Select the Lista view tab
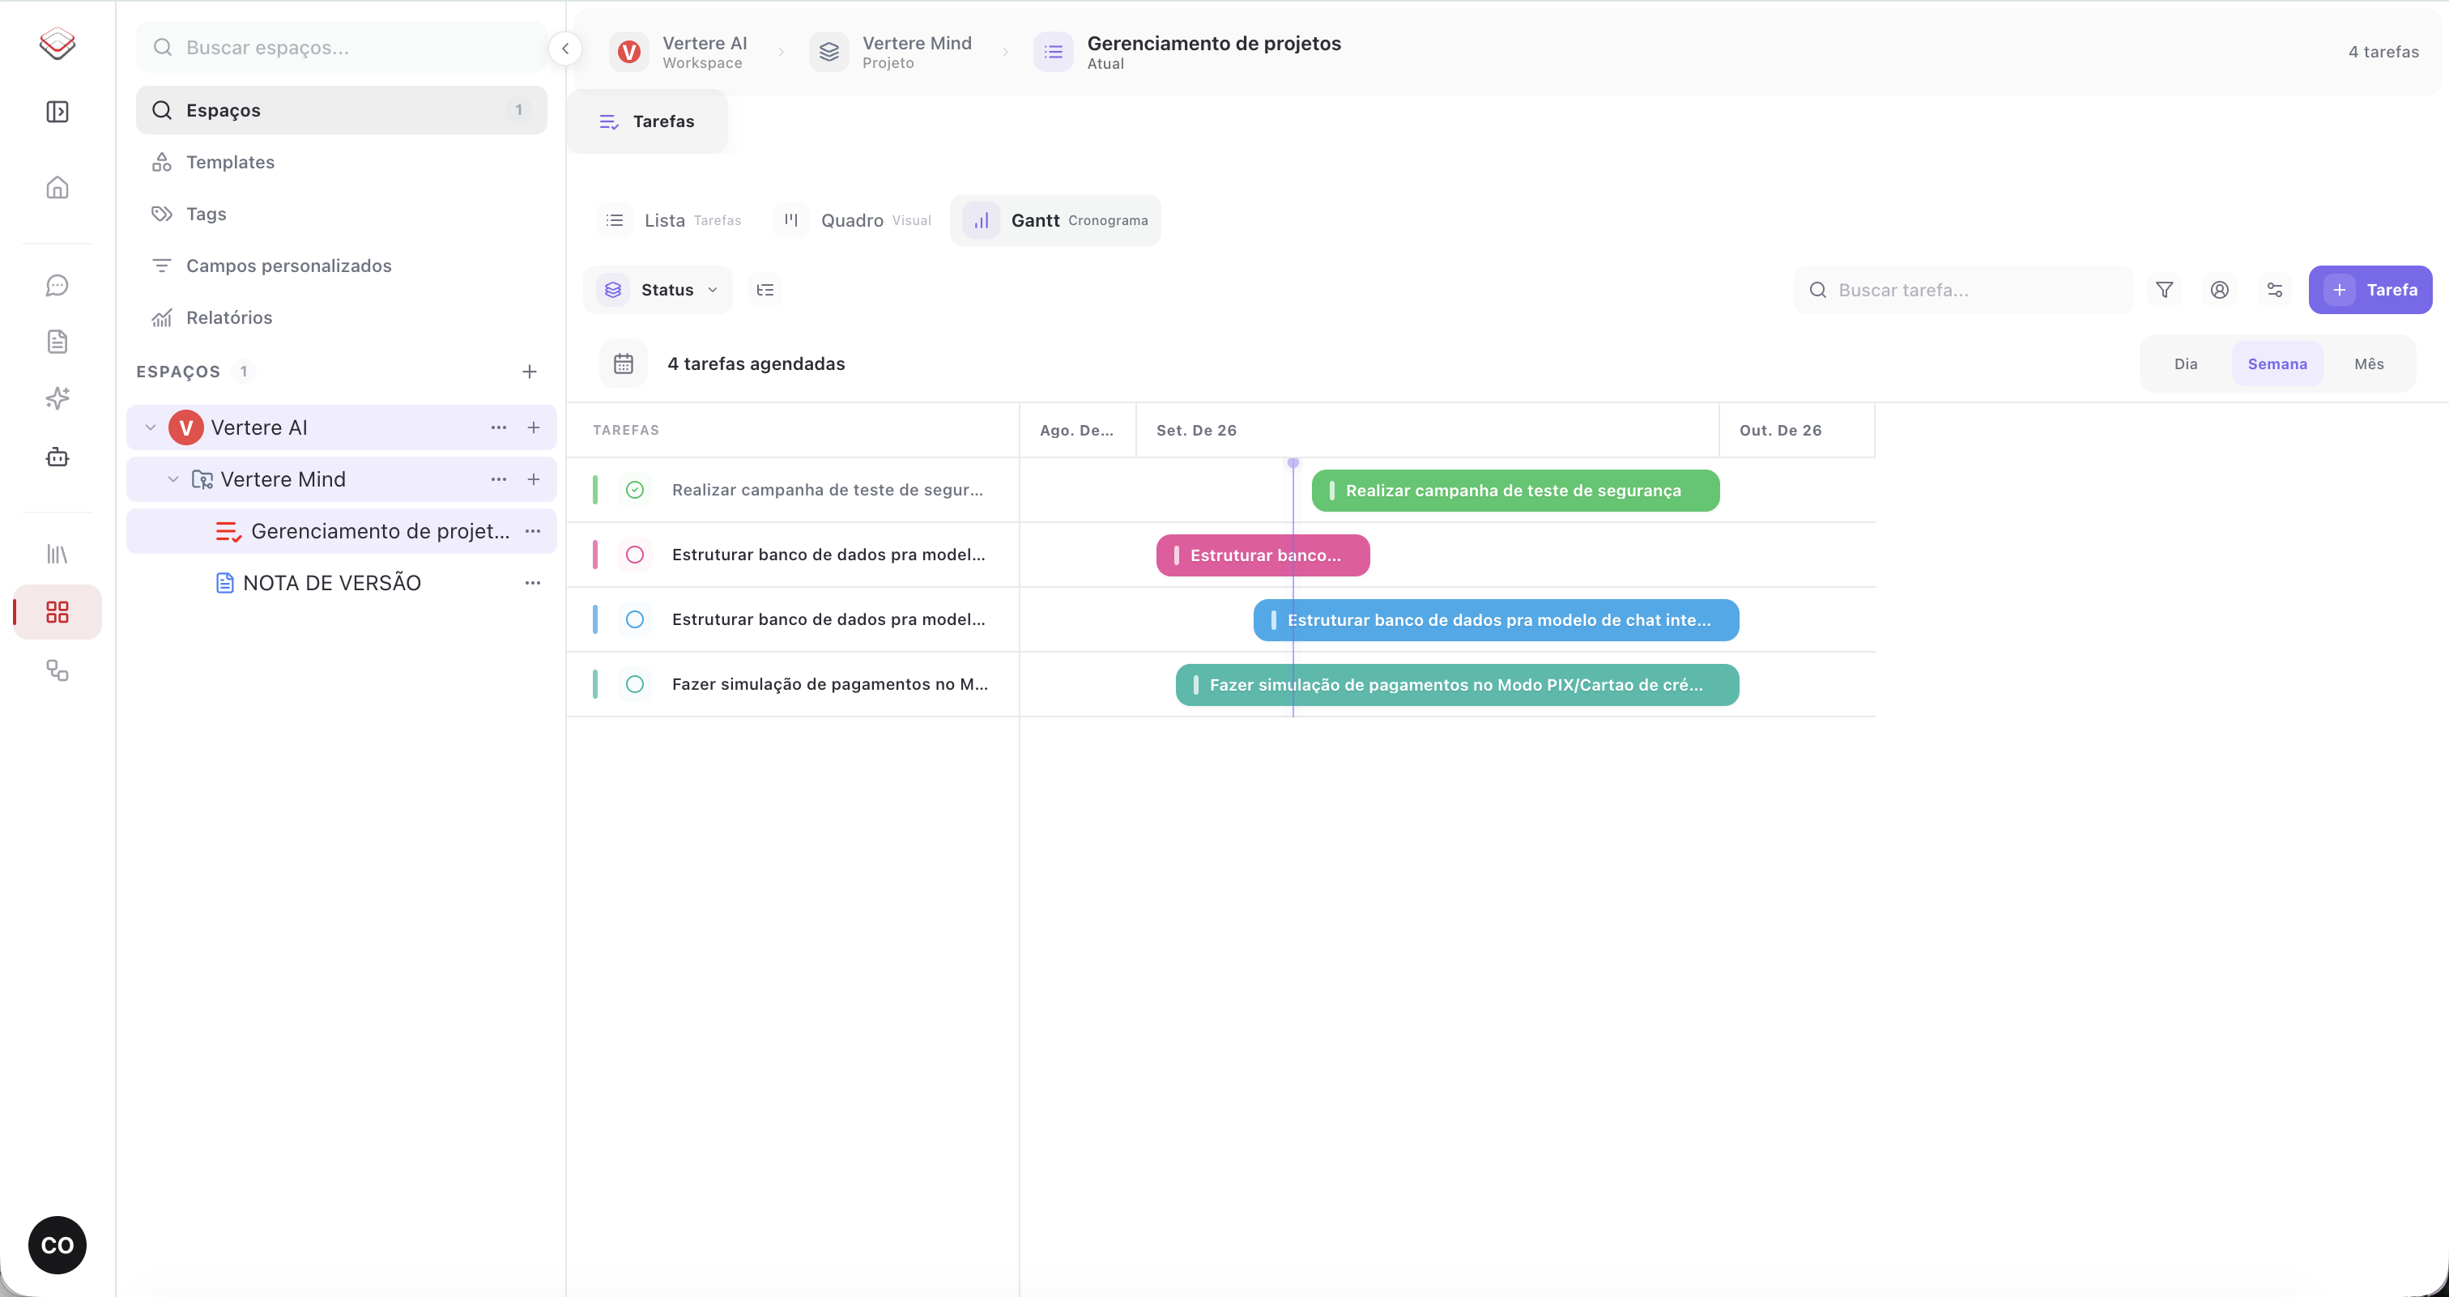The height and width of the screenshot is (1297, 2449). (x=669, y=220)
